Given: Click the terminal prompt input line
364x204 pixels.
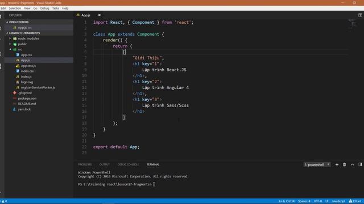Looking at the screenshot, I should point(117,184).
